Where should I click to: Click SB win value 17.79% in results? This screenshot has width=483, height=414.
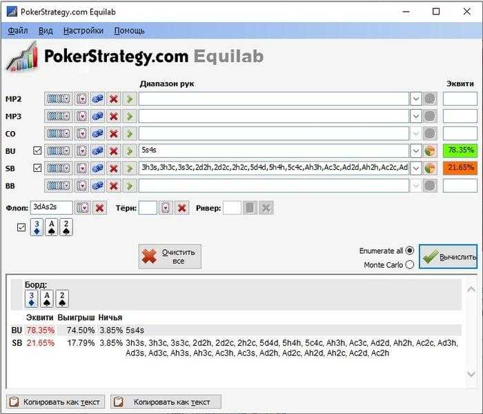pos(81,343)
